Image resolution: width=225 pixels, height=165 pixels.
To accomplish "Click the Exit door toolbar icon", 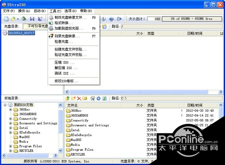I will pos(119,19).
